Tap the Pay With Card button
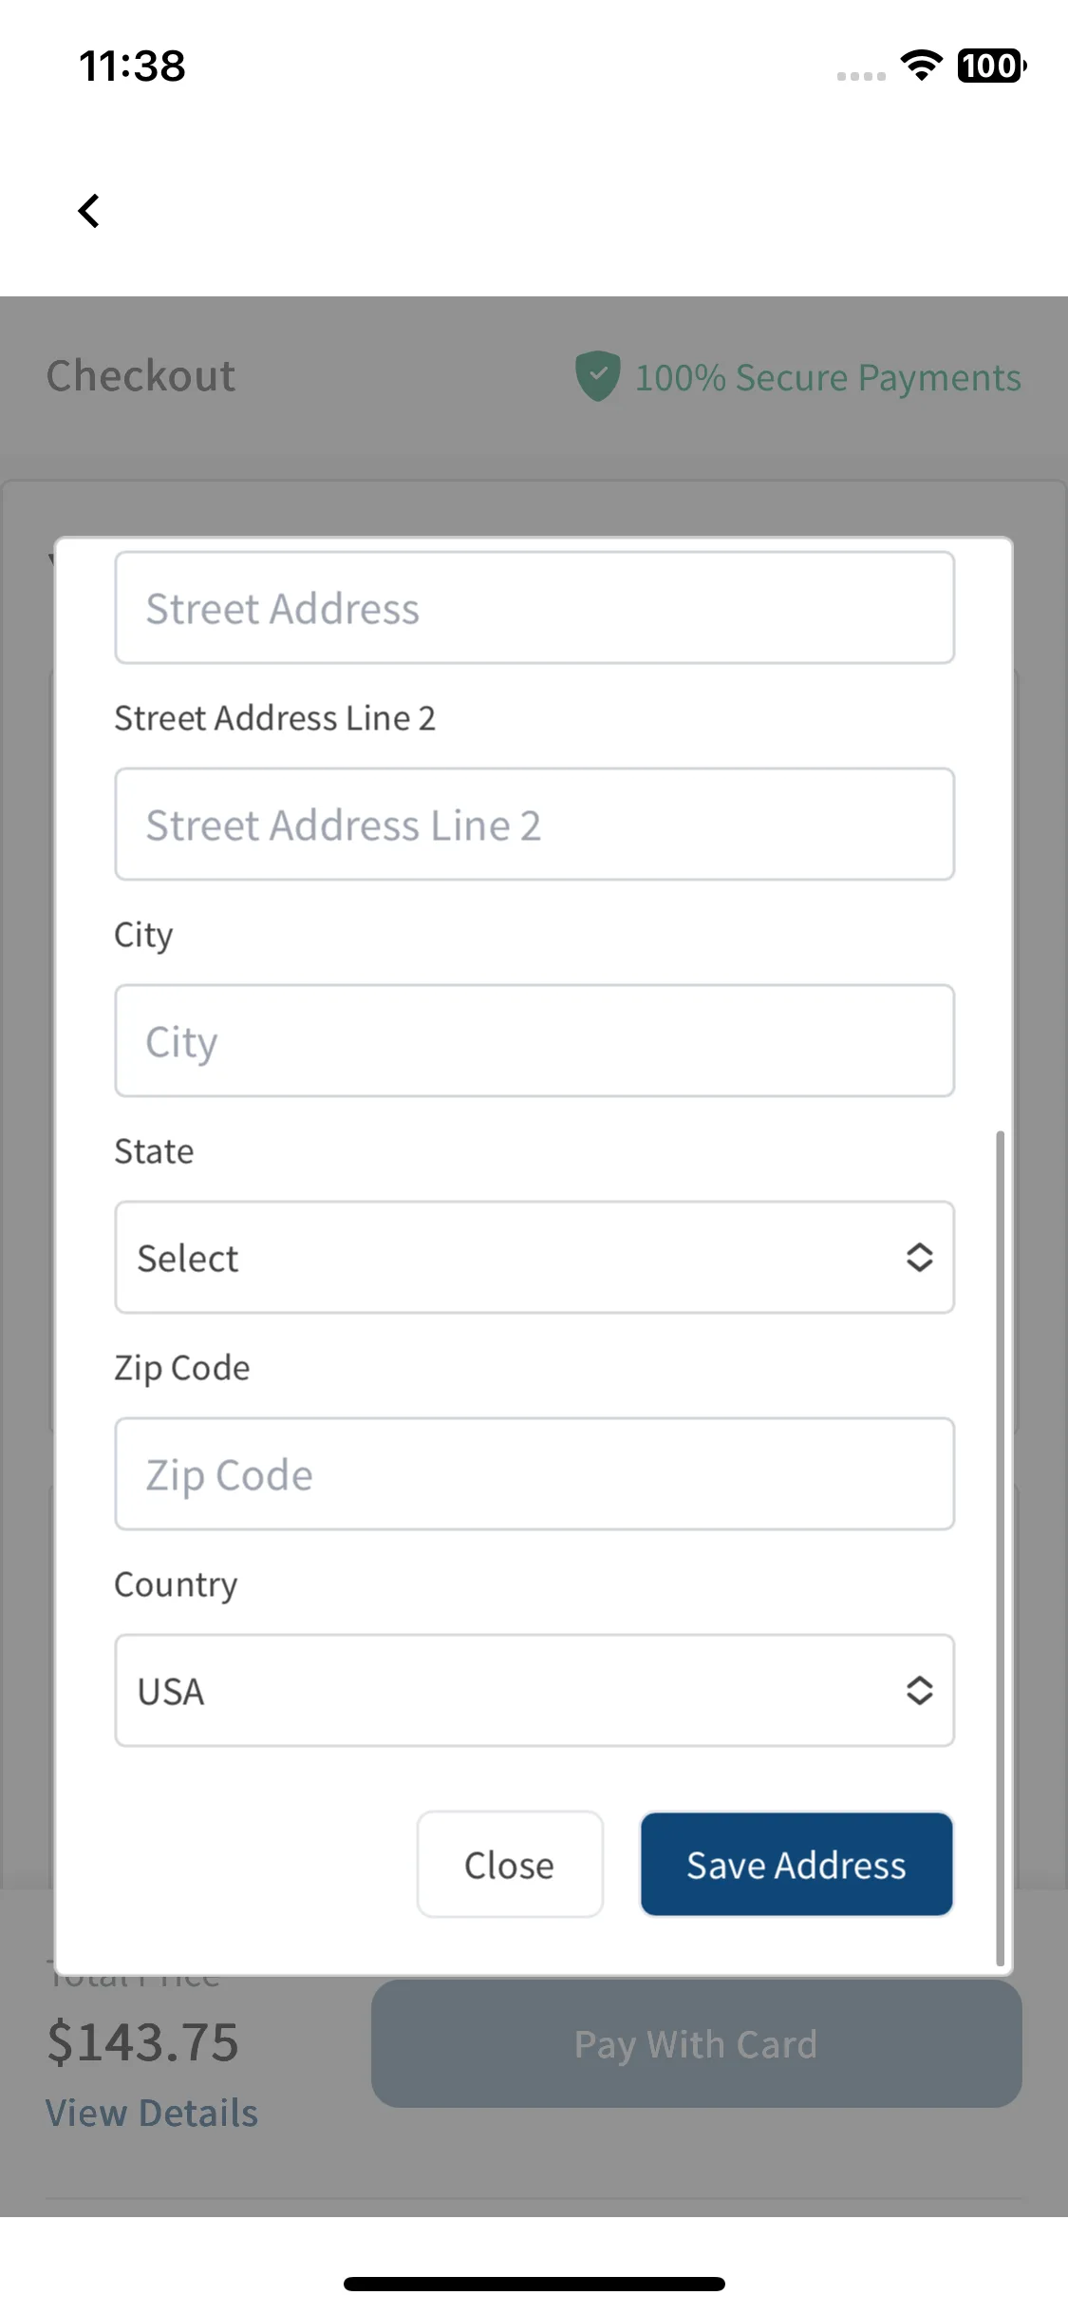 tap(696, 2044)
